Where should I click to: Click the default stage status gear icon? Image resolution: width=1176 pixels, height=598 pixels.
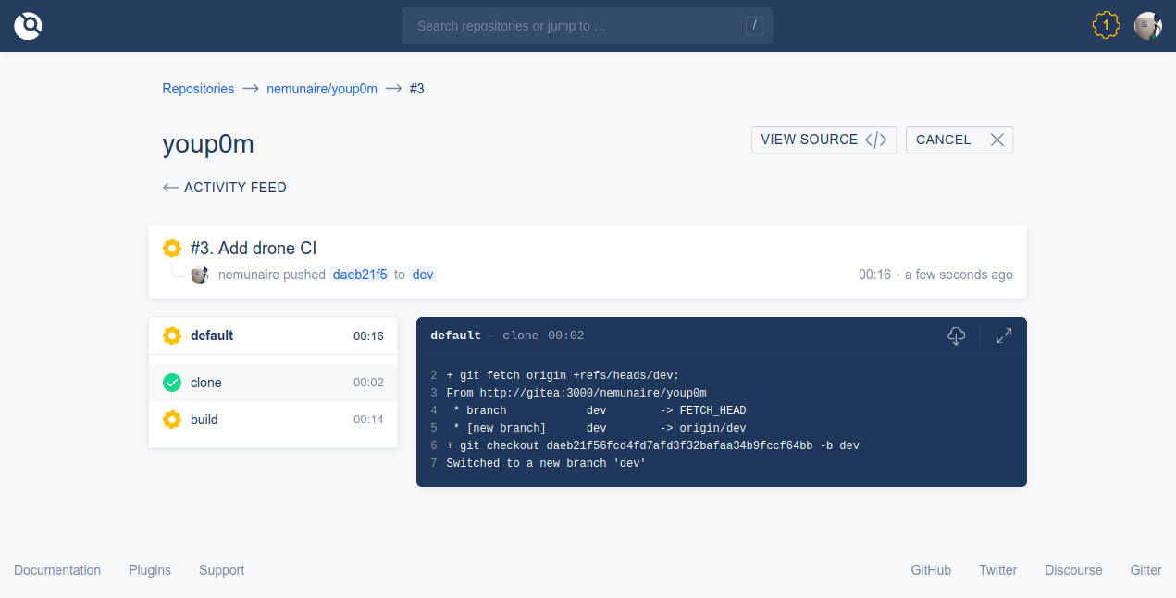[171, 336]
